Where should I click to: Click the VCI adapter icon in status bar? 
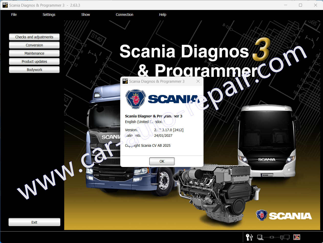click(x=272, y=237)
